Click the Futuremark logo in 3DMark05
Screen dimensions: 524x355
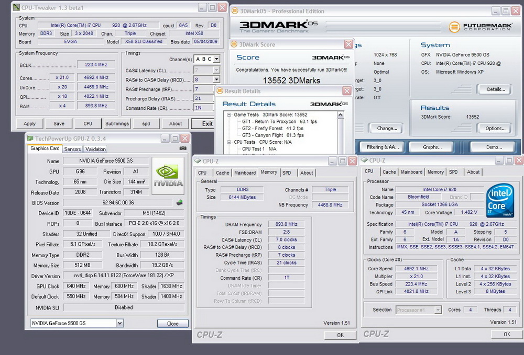(480, 27)
